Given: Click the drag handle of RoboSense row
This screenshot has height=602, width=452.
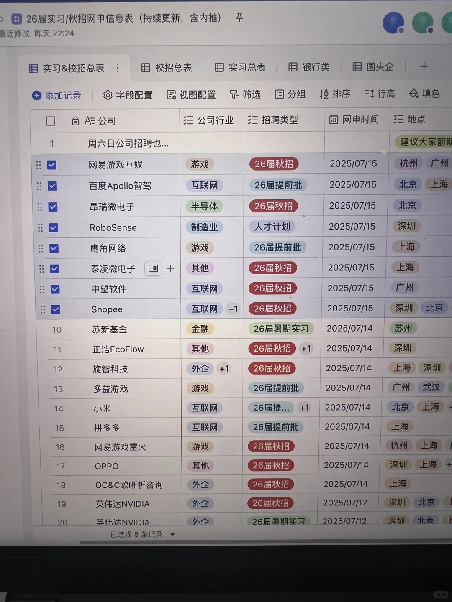Looking at the screenshot, I should click(40, 227).
